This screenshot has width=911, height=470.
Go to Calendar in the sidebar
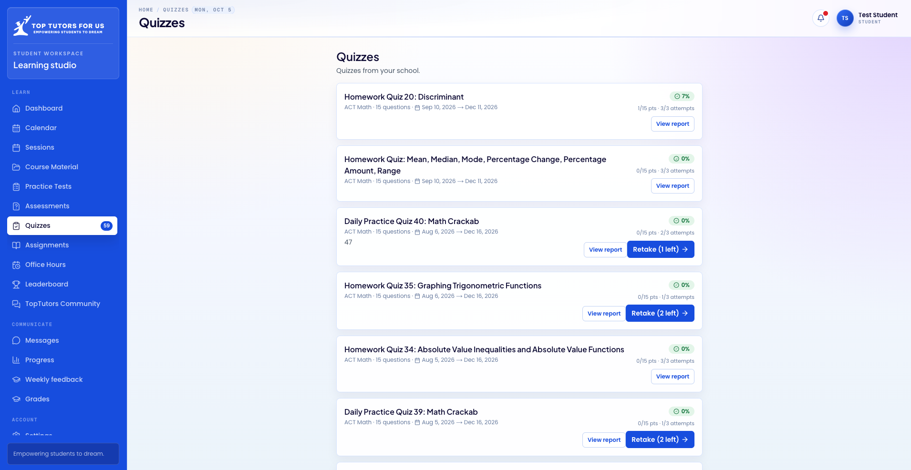tap(62, 128)
